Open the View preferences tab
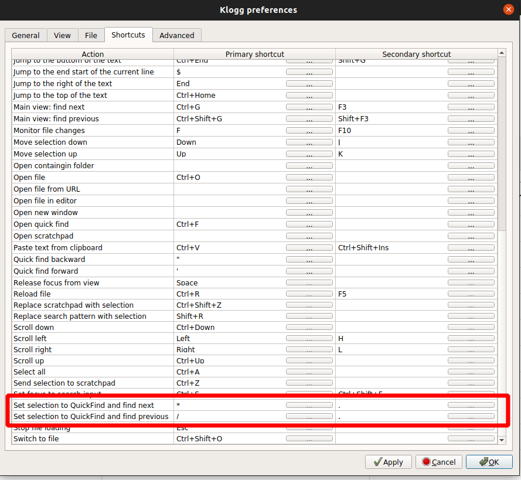This screenshot has width=521, height=480. 62,35
